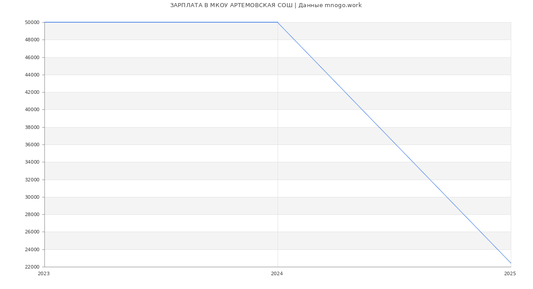Click the 2025 x-axis label

tap(510, 274)
